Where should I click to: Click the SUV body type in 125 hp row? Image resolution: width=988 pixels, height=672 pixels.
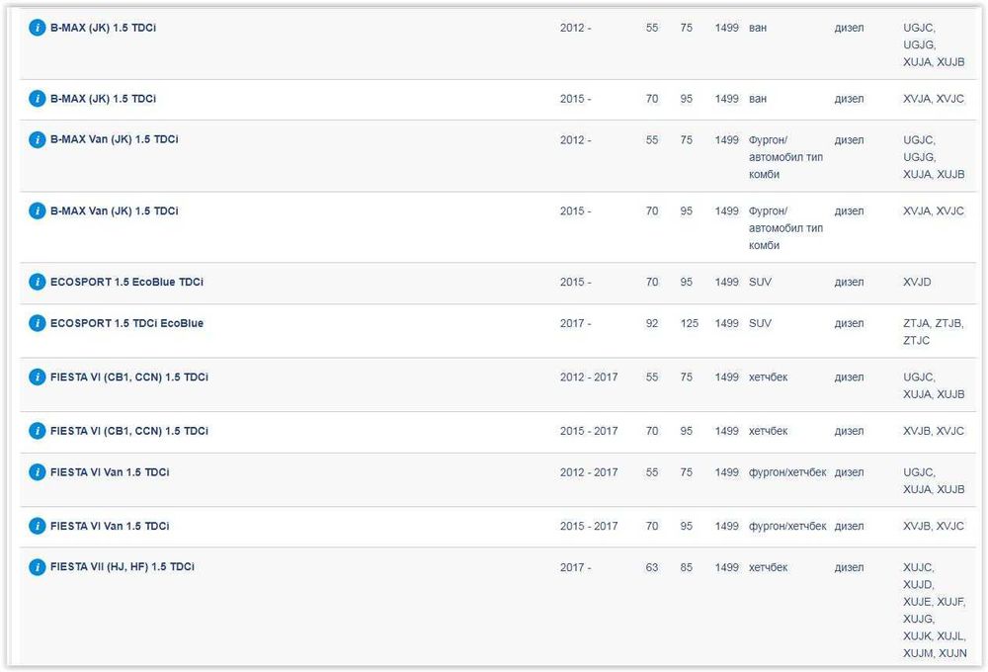coord(760,323)
